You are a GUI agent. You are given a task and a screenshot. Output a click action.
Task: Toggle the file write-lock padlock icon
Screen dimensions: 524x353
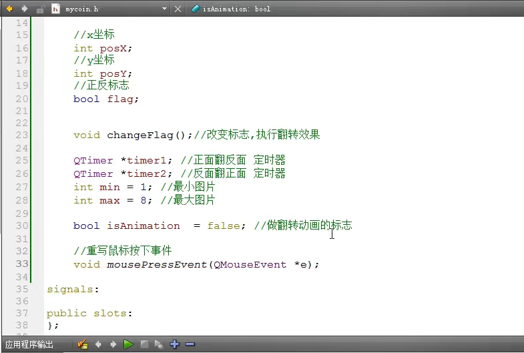click(40, 9)
